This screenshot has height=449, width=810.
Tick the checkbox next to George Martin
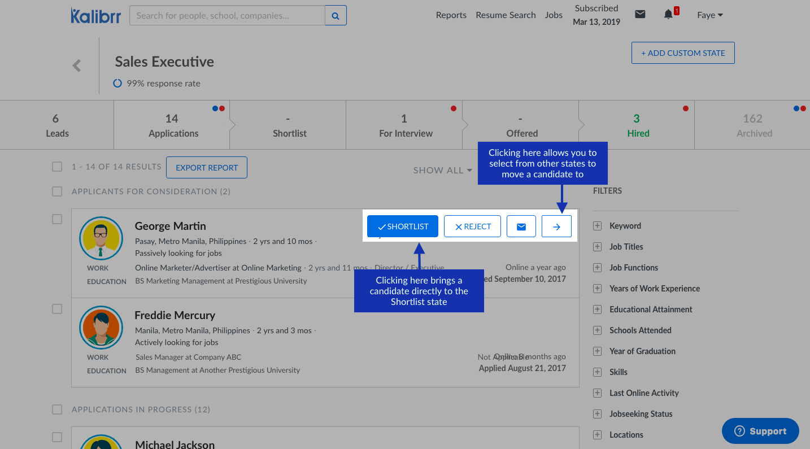[57, 219]
